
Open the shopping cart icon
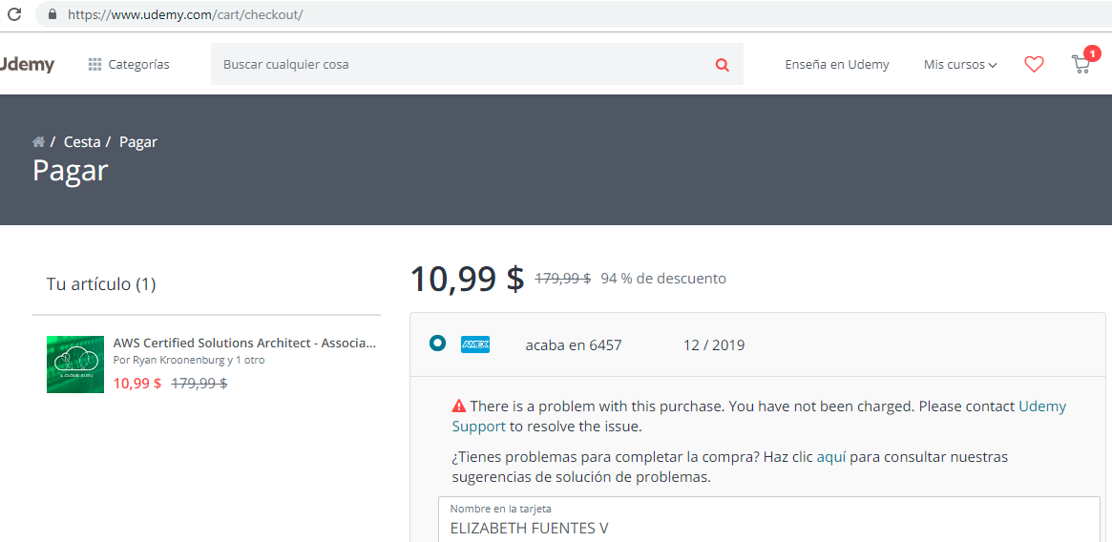(1081, 64)
